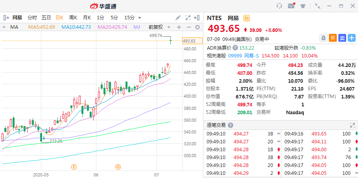Click the 卖 sell button
This screenshot has height=178, width=358.
pos(342,38)
